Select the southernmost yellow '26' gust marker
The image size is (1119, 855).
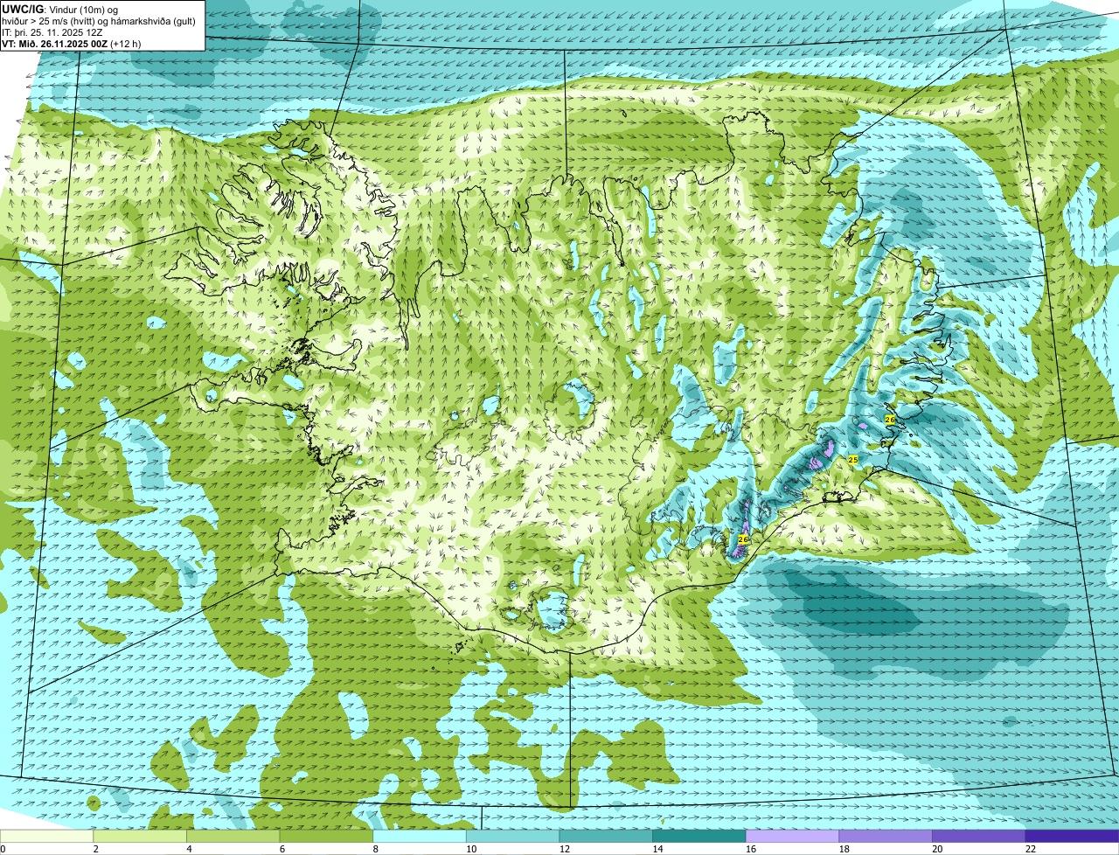743,539
